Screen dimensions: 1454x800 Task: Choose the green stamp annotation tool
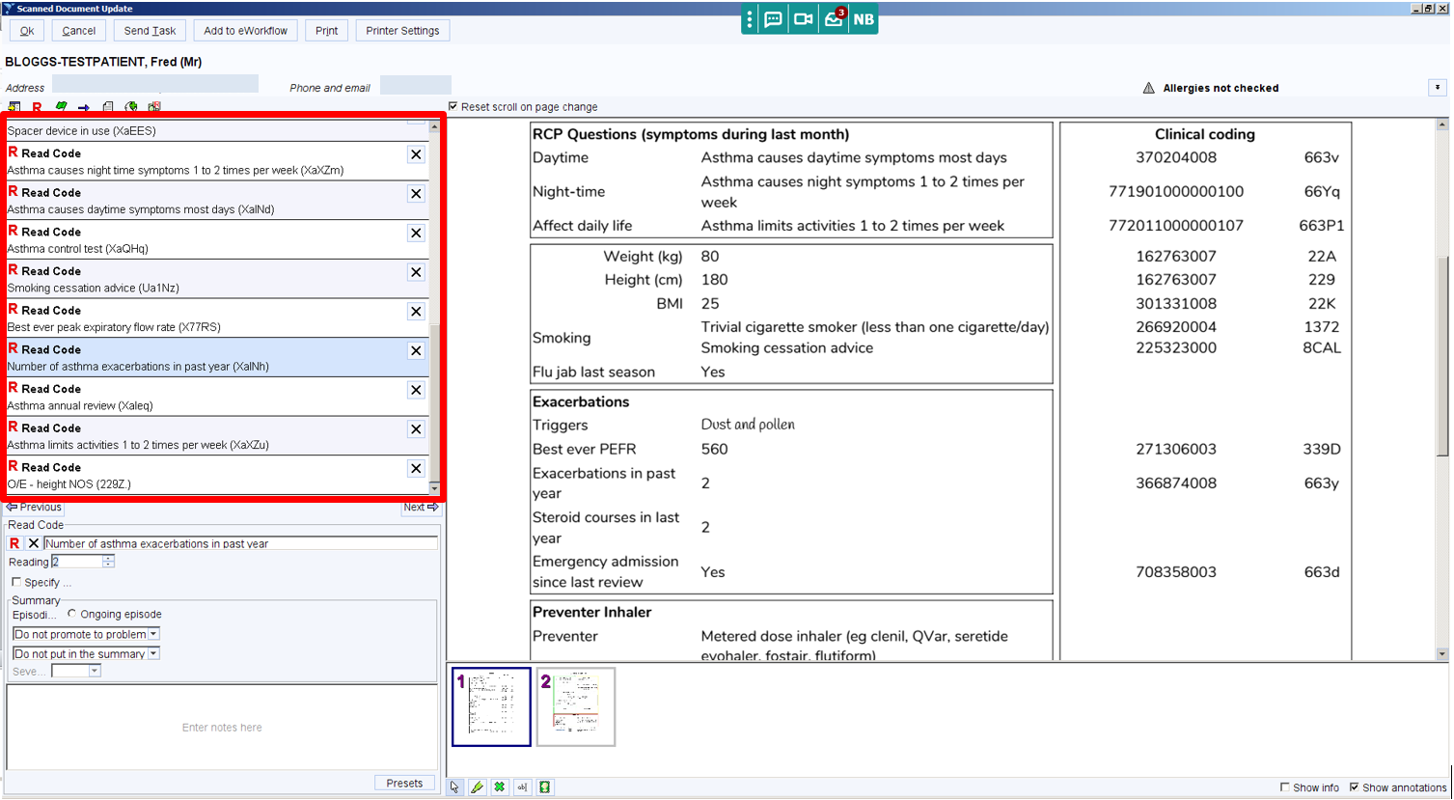[544, 787]
